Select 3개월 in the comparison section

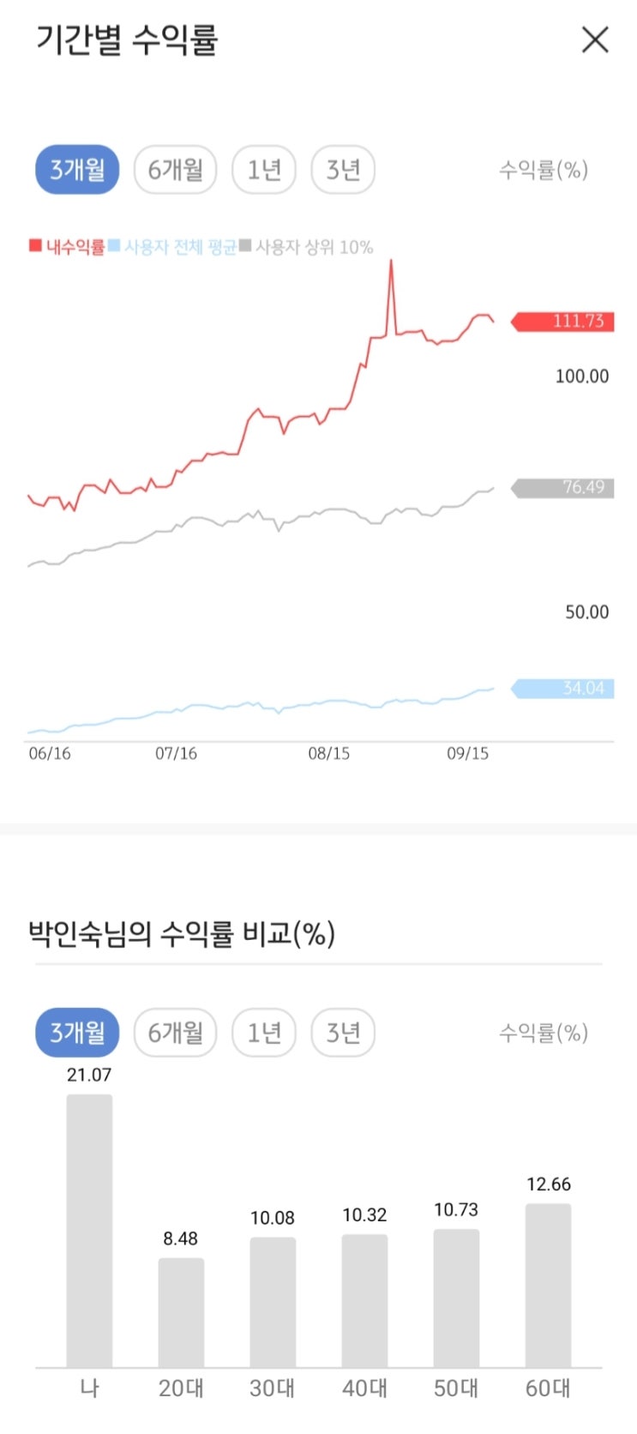point(77,1033)
